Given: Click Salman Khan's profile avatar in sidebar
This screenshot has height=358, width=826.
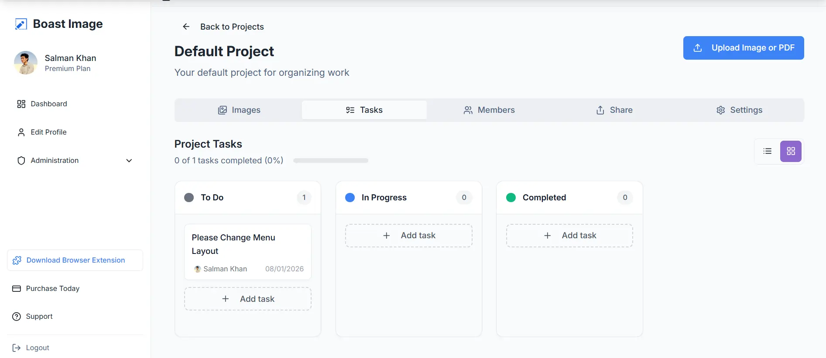Looking at the screenshot, I should tap(26, 63).
